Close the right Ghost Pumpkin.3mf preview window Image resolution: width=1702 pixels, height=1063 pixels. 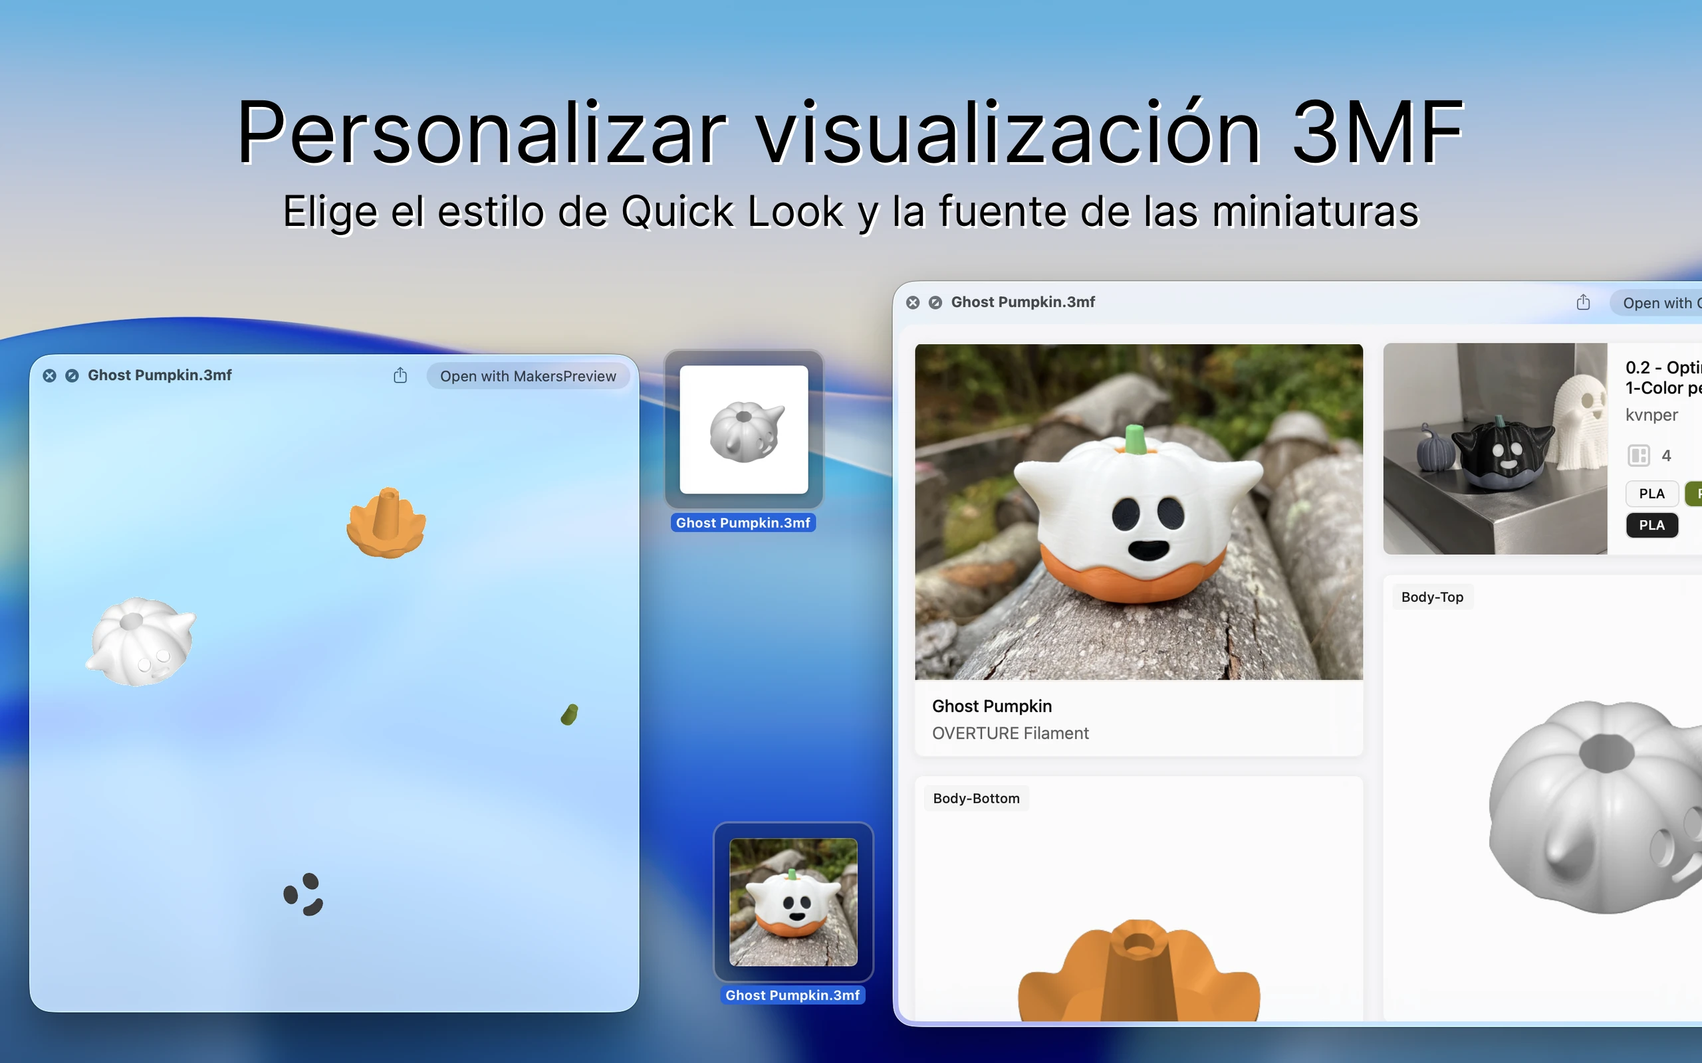913,302
